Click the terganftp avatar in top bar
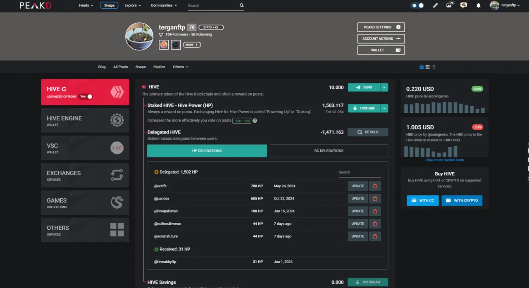529x288 pixels. 494,5
